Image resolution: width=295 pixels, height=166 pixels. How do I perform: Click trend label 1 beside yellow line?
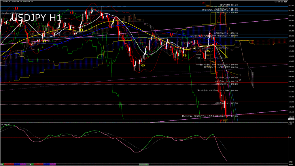[240, 75]
